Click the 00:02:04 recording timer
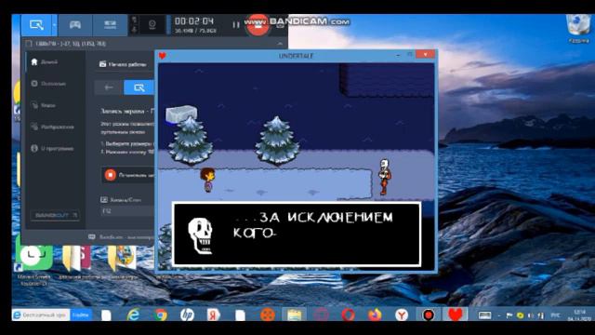 194,20
